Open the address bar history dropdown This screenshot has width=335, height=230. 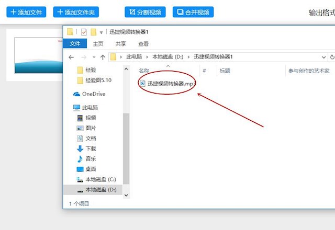coord(323,57)
